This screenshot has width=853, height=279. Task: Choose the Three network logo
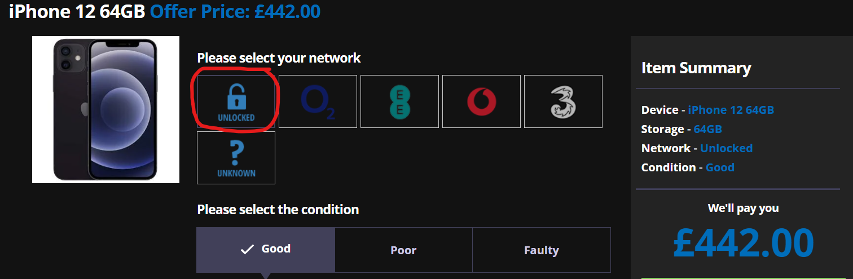click(x=564, y=101)
